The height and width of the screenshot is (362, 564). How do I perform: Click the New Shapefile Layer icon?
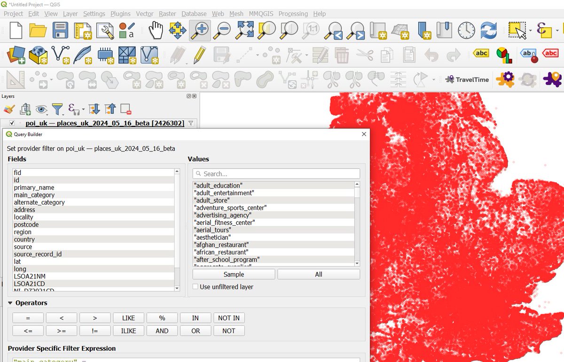coord(61,55)
